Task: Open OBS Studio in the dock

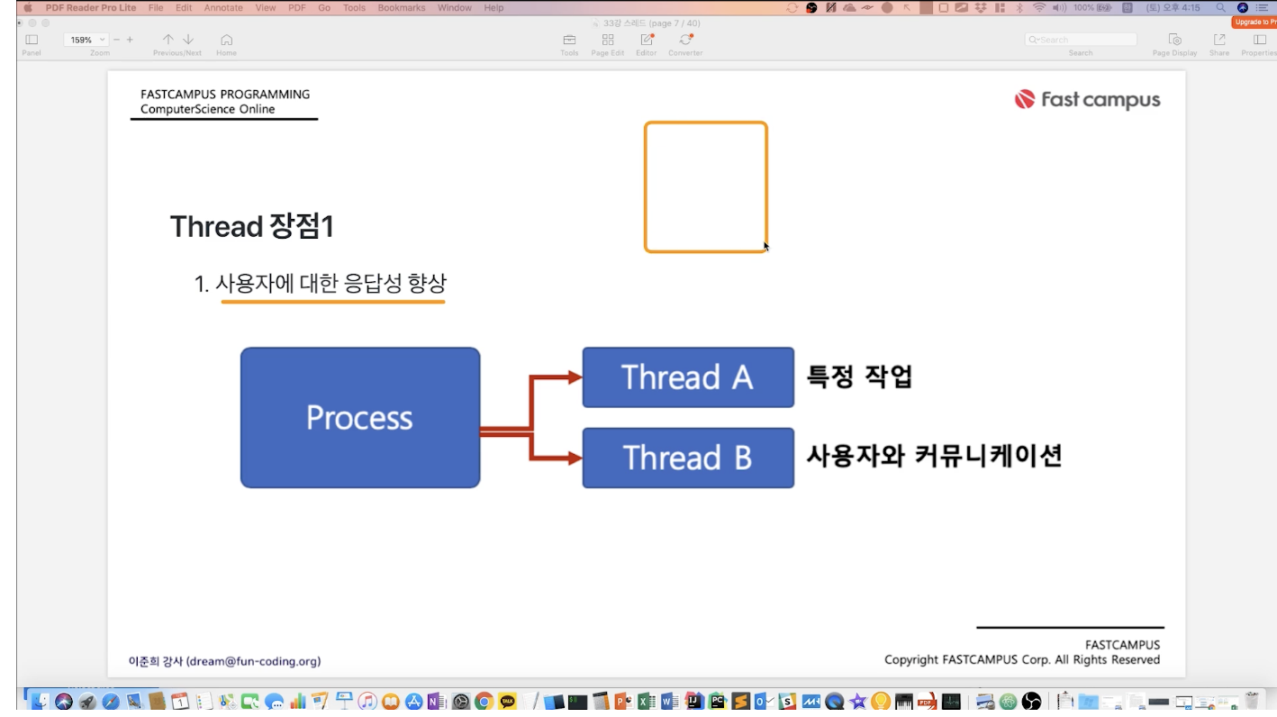Action: (x=1031, y=702)
